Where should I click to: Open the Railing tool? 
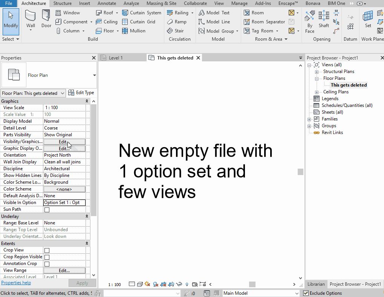pyautogui.click(x=177, y=12)
